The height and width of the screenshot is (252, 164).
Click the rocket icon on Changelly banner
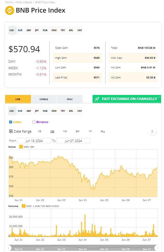pyautogui.click(x=97, y=99)
